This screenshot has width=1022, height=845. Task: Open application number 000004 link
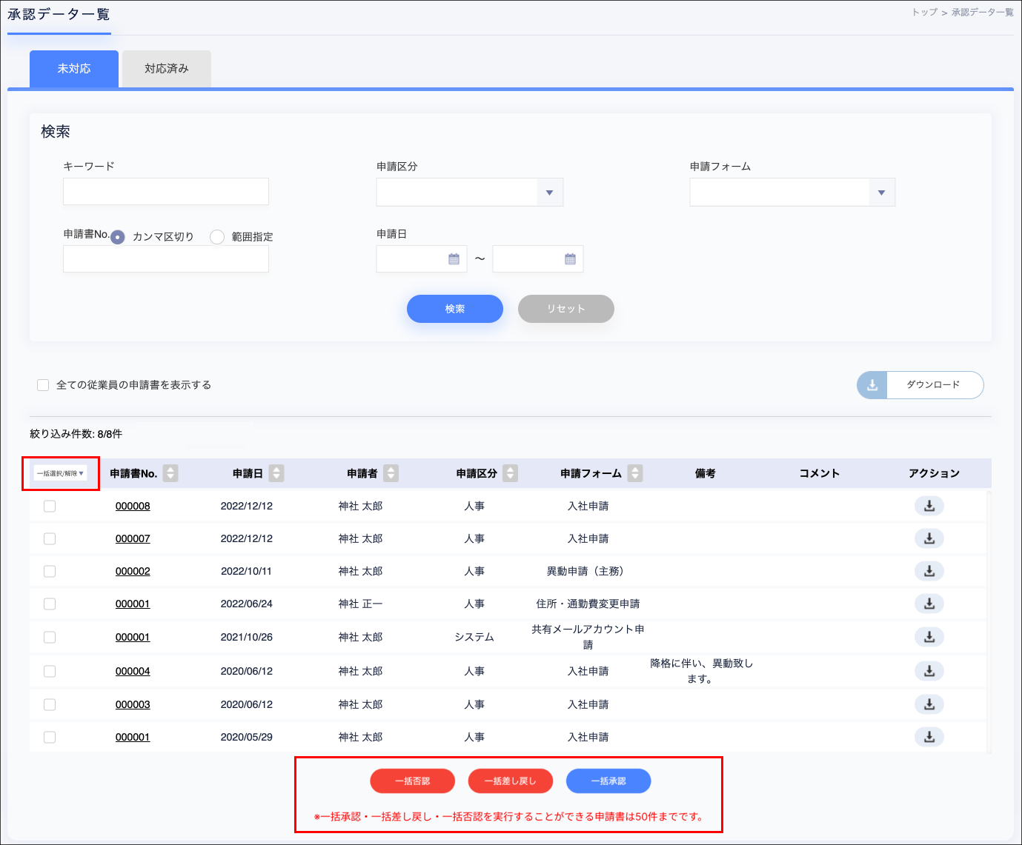point(133,672)
